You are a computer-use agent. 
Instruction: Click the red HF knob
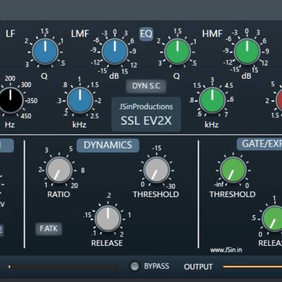click(279, 101)
